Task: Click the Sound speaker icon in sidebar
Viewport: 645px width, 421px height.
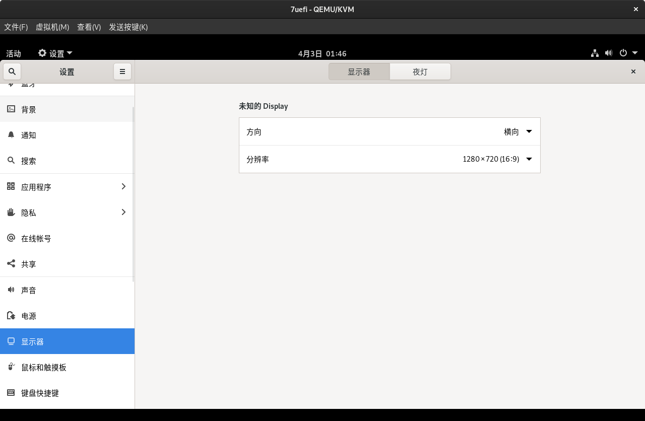Action: pyautogui.click(x=11, y=290)
